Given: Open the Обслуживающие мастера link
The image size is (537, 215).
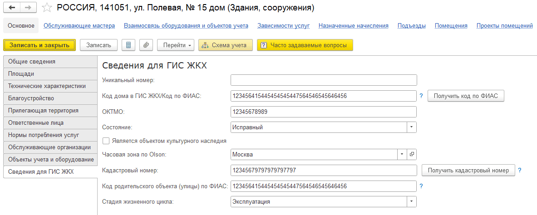Looking at the screenshot, I should 79,26.
